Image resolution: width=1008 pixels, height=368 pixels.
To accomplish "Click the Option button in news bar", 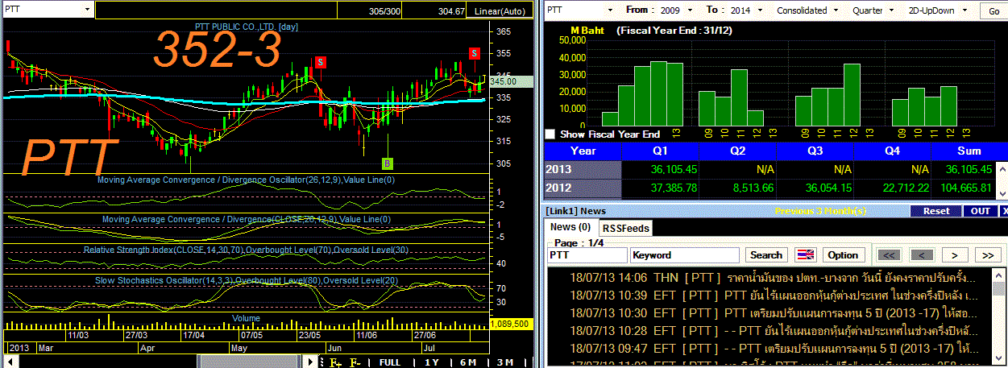I will pyautogui.click(x=843, y=255).
